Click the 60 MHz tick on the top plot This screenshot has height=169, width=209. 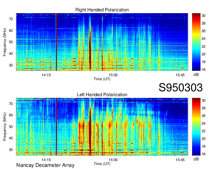pyautogui.click(x=11, y=31)
